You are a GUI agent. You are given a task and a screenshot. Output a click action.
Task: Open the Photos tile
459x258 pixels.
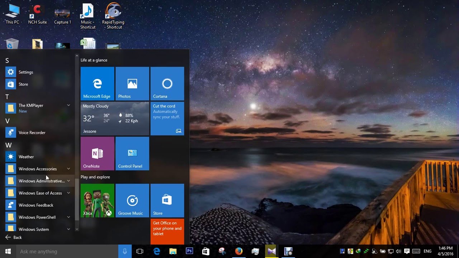tap(132, 83)
